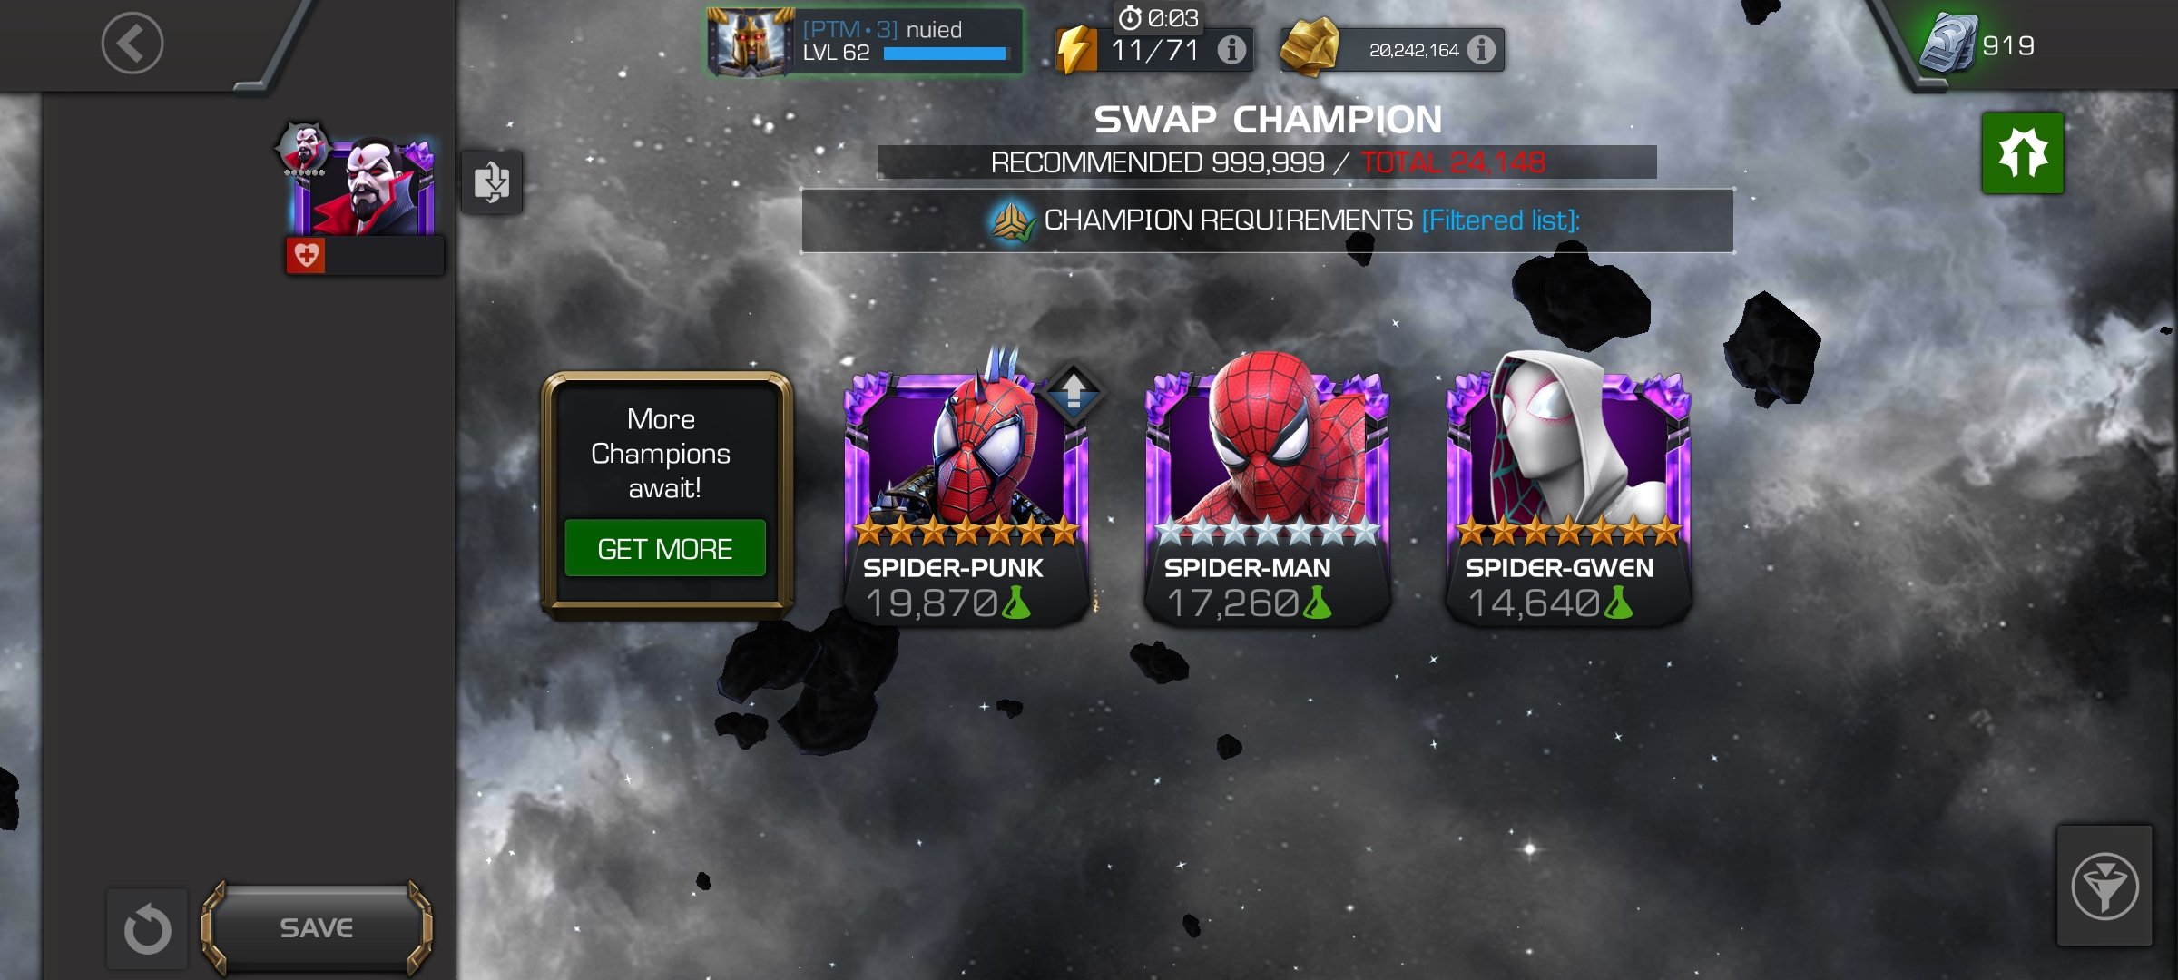2178x980 pixels.
Task: Tap the red health potion icon
Action: pyautogui.click(x=306, y=256)
